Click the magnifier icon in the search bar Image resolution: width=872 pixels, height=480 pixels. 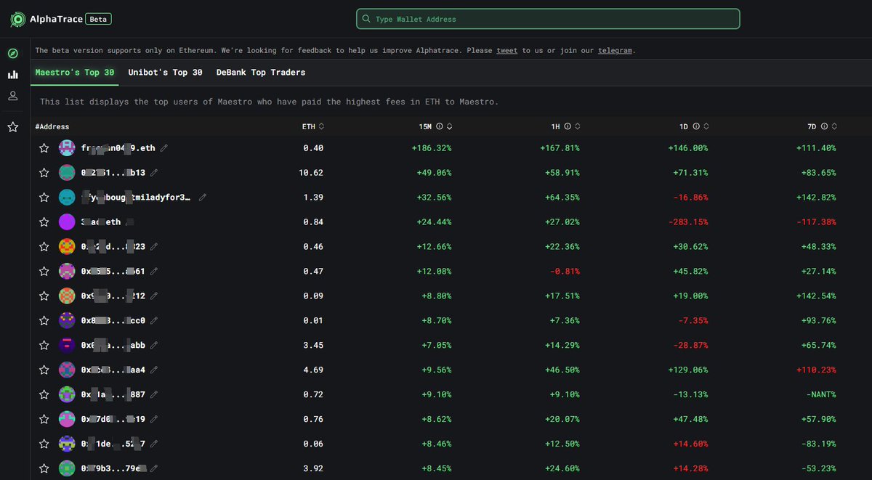[367, 19]
